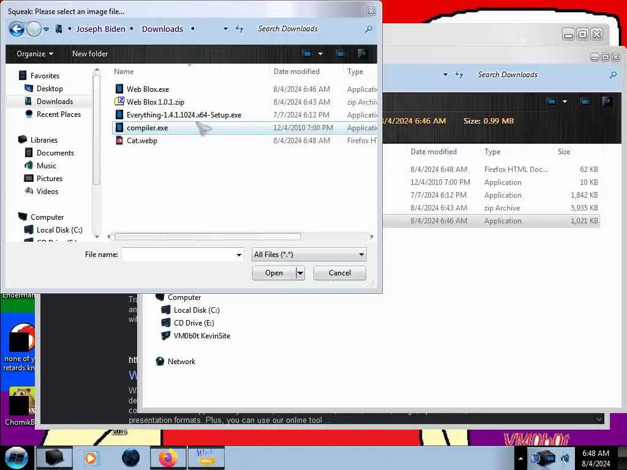This screenshot has height=470, width=627.
Task: Refresh the background Explorer window
Action: click(x=459, y=75)
